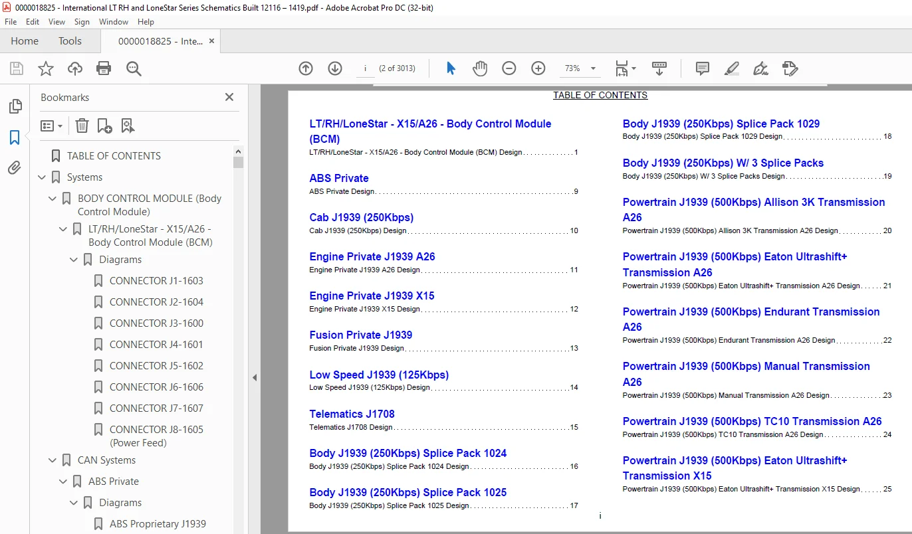
Task: Go to the previous page arrow
Action: tap(306, 68)
